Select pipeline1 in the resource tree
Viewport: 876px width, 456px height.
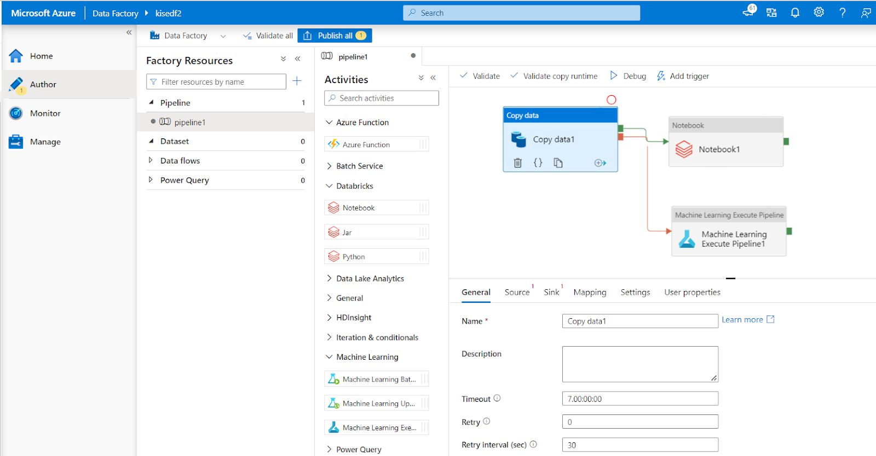(x=226, y=122)
